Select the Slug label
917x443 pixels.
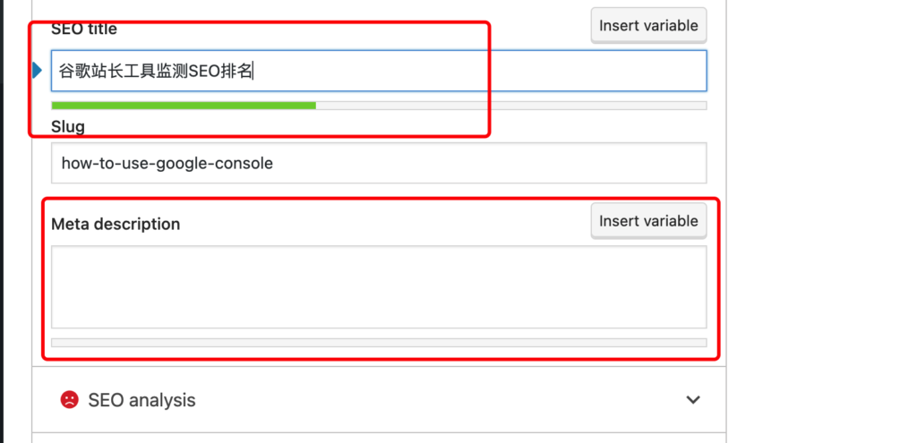[x=68, y=127]
